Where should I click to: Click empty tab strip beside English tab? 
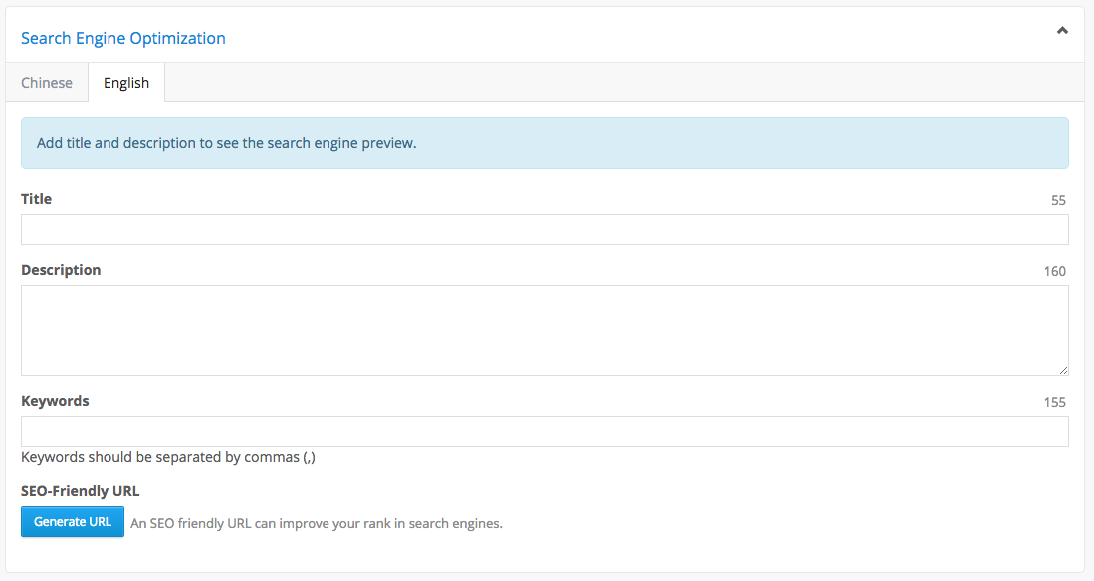[x=624, y=83]
